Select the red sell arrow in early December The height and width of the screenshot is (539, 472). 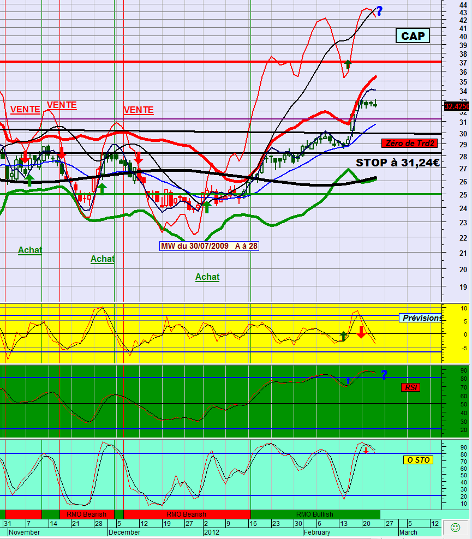tap(138, 158)
